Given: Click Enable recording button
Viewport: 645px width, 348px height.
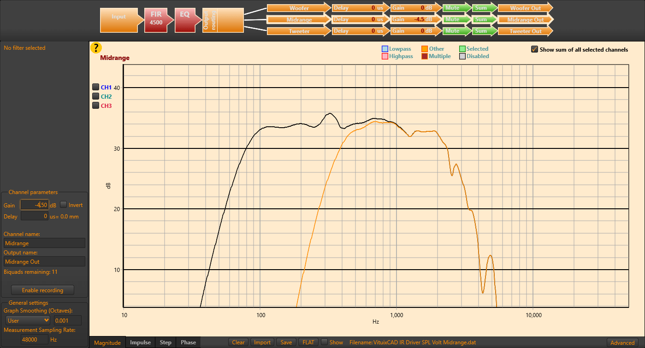Looking at the screenshot, I should [42, 290].
